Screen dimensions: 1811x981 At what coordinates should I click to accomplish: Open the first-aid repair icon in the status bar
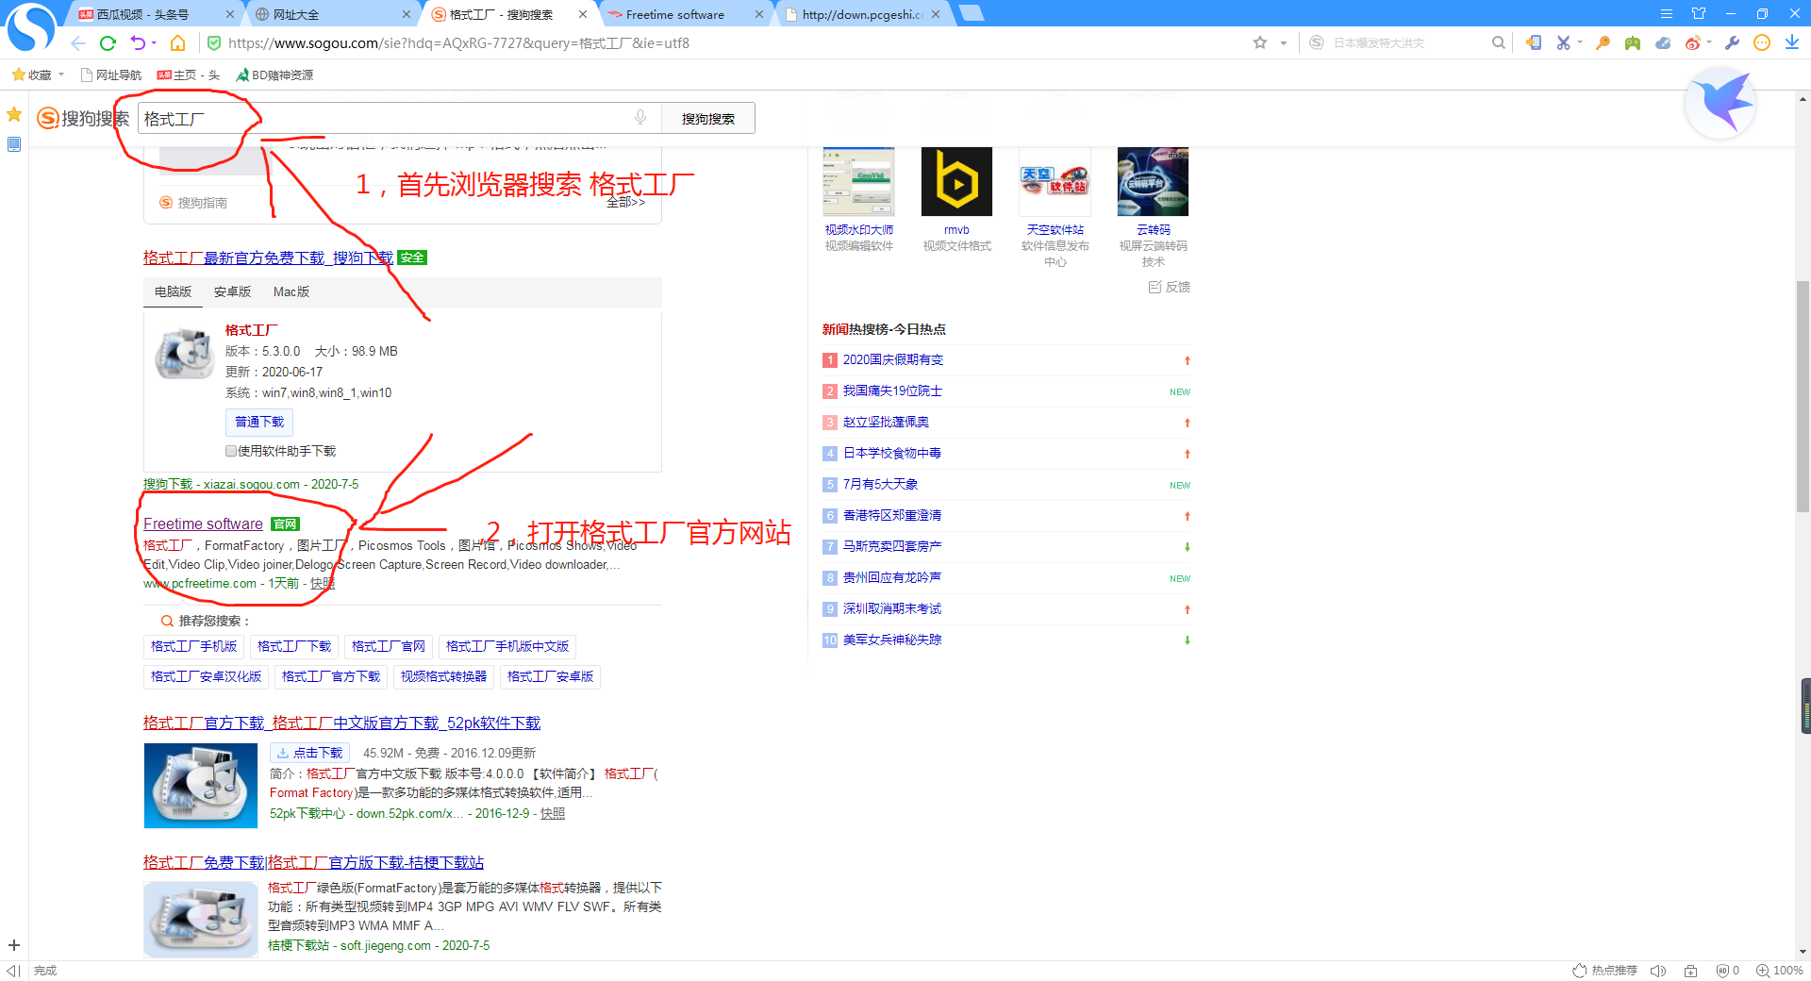point(1691,971)
